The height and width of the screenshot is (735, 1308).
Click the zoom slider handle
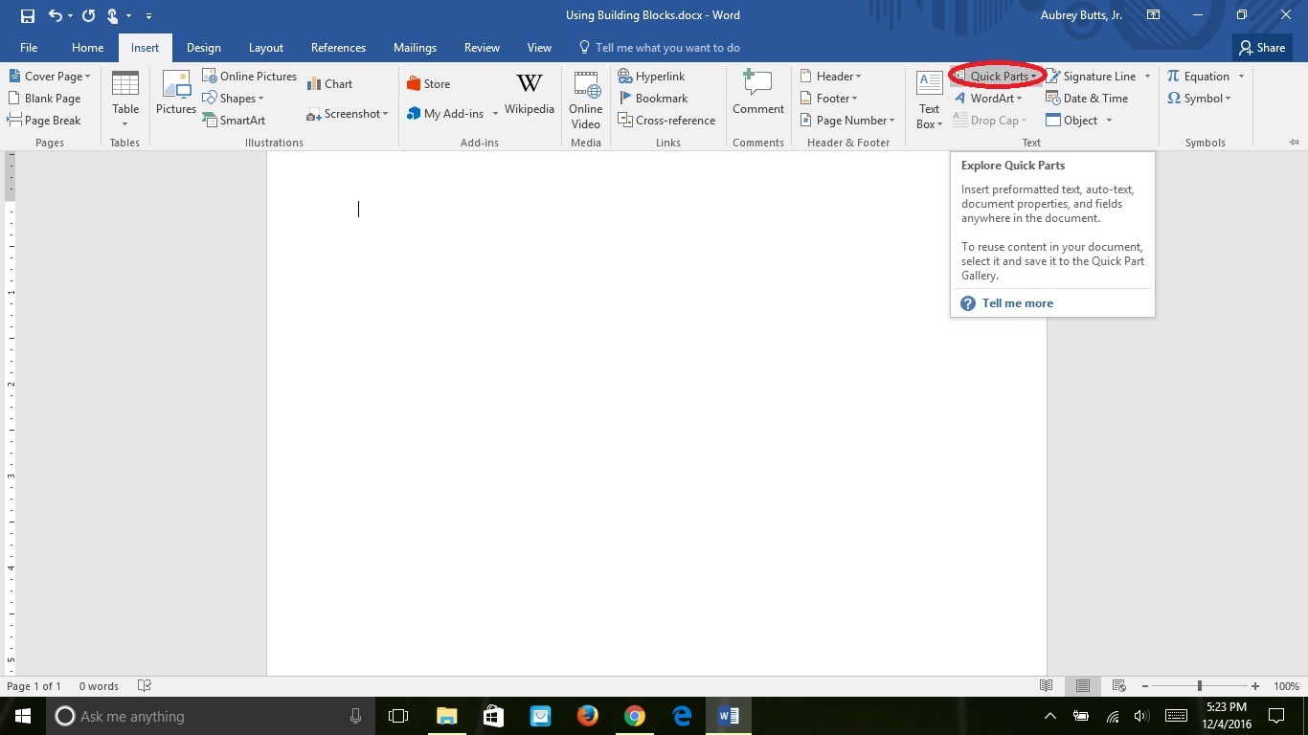coord(1200,686)
